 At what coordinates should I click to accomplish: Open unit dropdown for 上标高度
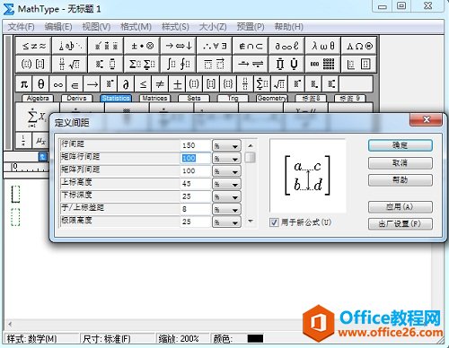tap(226, 184)
